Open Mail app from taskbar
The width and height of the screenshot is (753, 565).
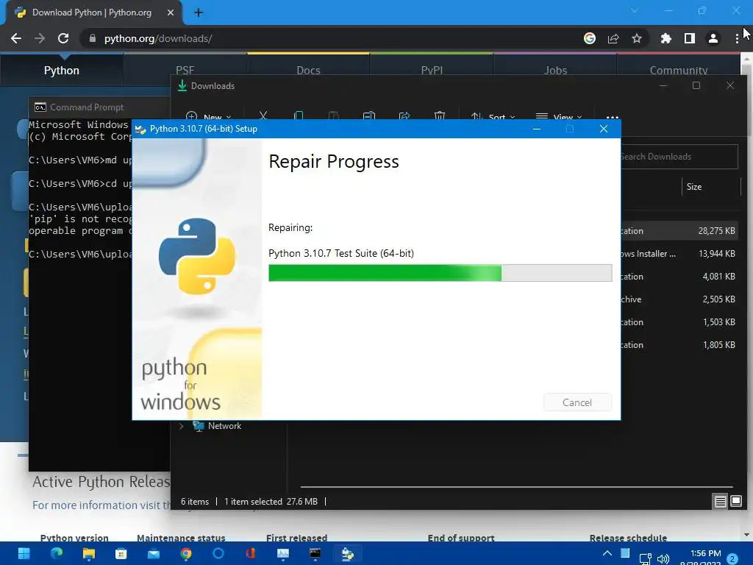[x=153, y=553]
